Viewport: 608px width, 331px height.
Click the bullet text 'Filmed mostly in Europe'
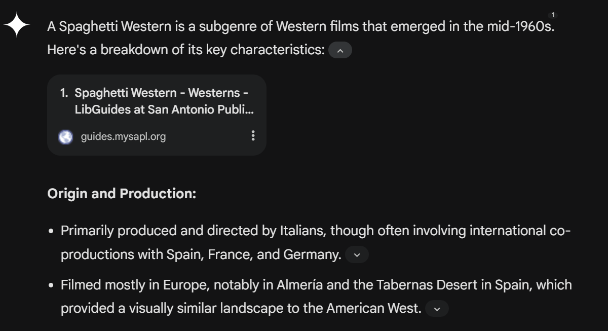tap(134, 285)
